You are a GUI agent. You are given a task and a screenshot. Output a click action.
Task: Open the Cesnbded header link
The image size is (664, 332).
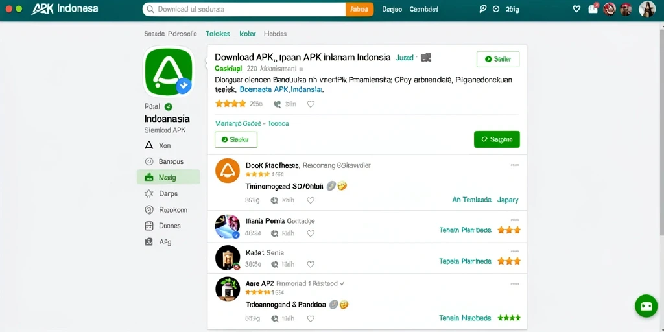tap(424, 9)
